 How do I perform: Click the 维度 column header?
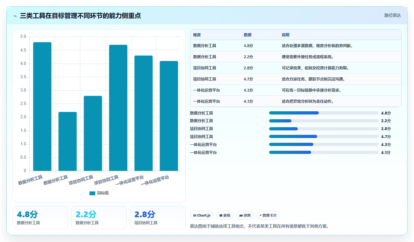click(197, 35)
